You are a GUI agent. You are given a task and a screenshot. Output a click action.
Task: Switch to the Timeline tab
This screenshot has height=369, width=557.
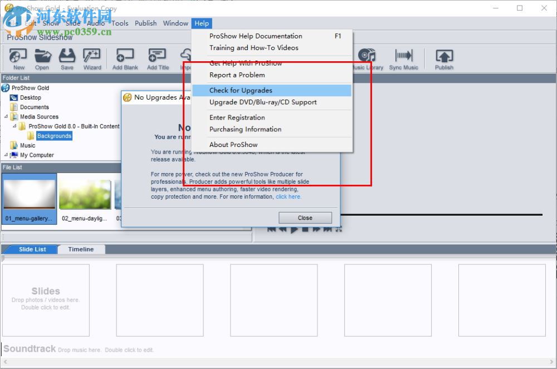[81, 249]
